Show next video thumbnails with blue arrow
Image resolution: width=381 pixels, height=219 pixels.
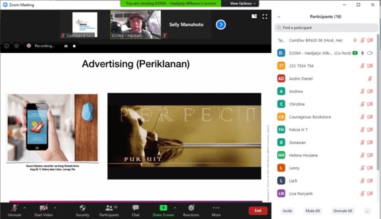[221, 24]
